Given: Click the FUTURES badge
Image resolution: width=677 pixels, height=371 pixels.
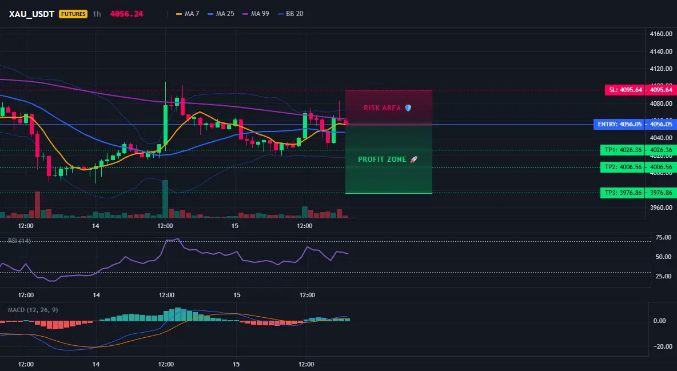Looking at the screenshot, I should tap(73, 14).
